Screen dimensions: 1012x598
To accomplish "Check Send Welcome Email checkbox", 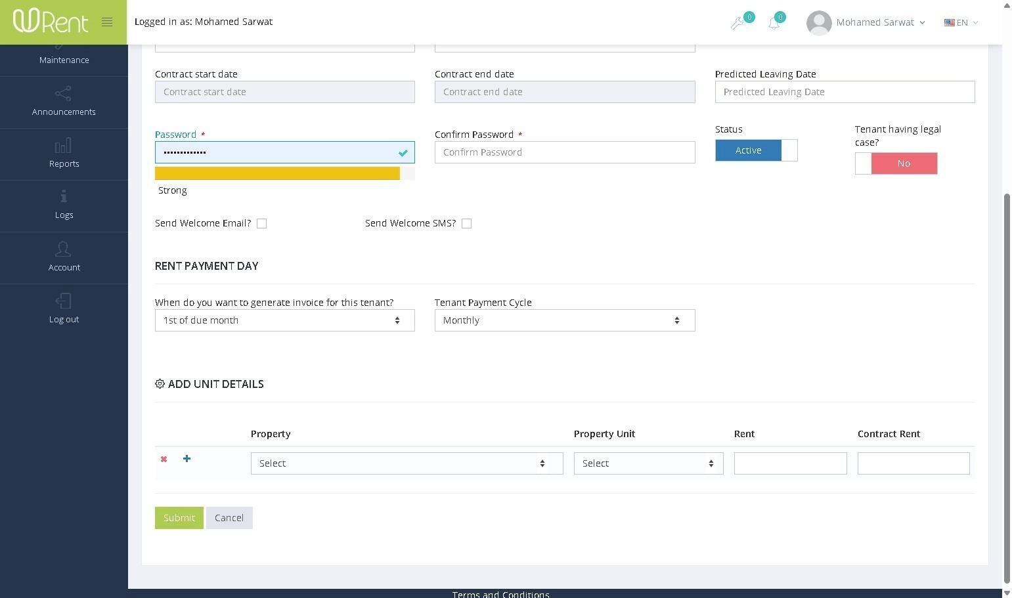I will [261, 223].
